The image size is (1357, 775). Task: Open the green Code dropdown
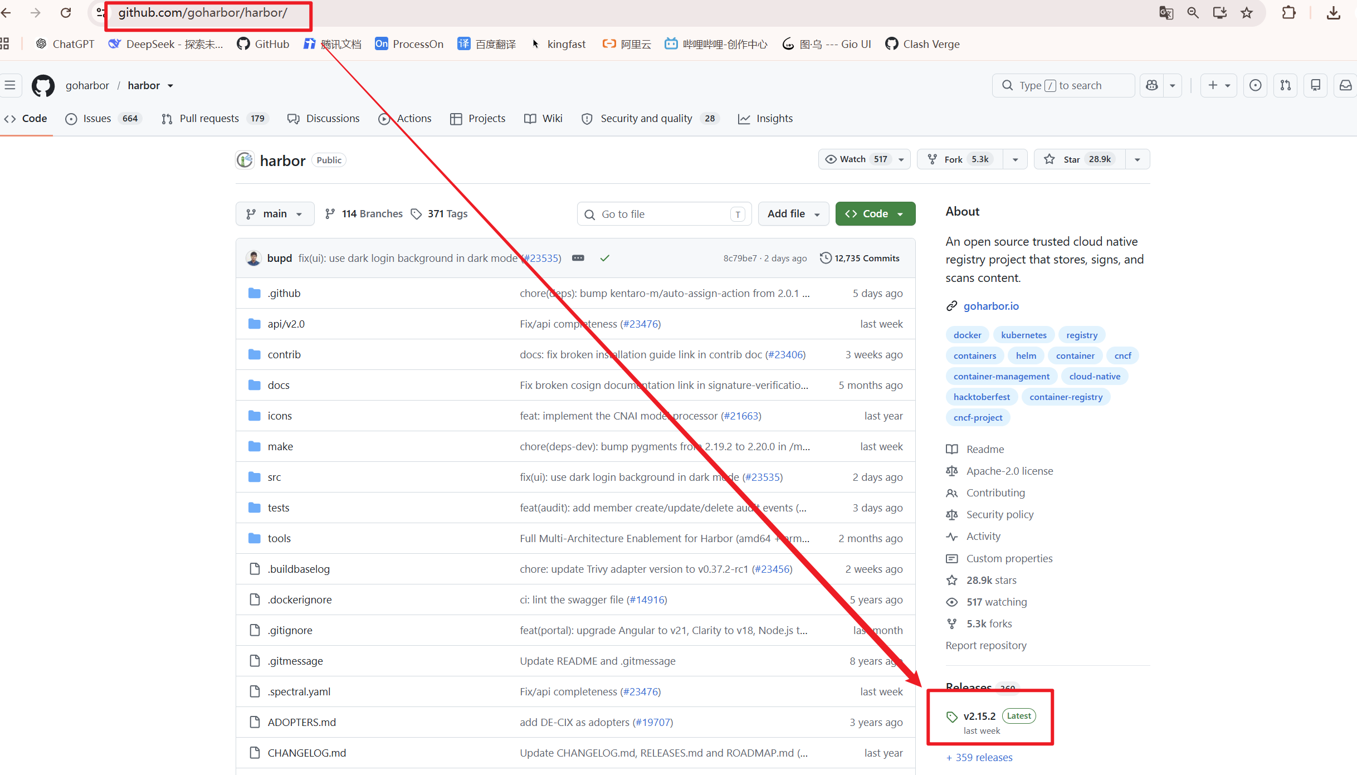coord(875,214)
